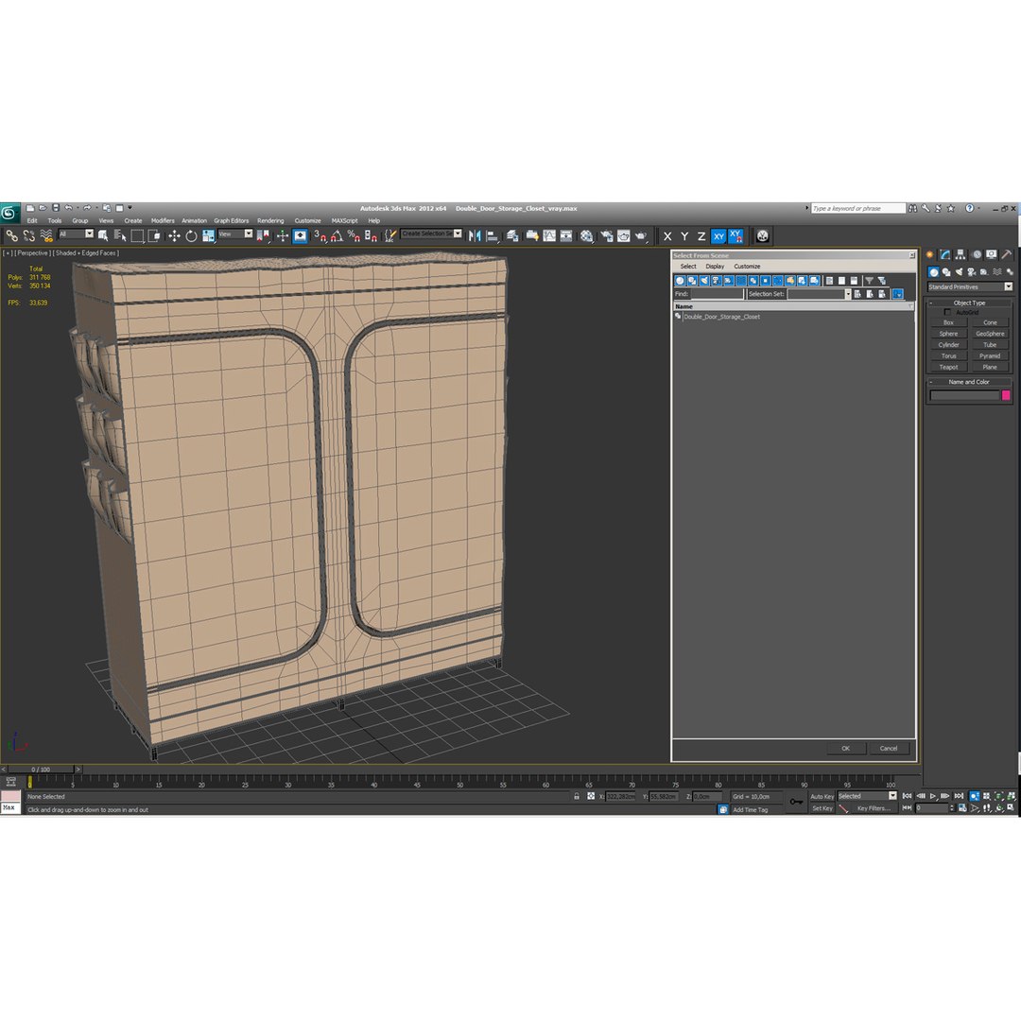This screenshot has width=1021, height=1021.
Task: Expand the Selection Set dropdown in dialog
Action: (x=848, y=294)
